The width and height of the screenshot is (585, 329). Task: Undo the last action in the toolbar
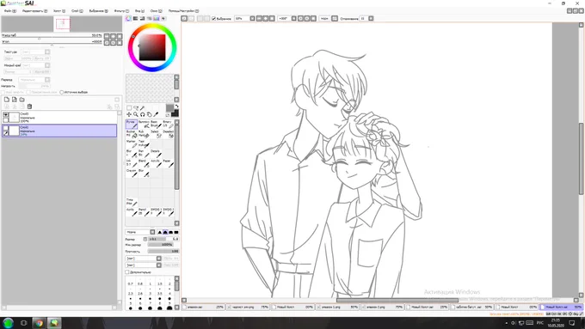coord(184,18)
